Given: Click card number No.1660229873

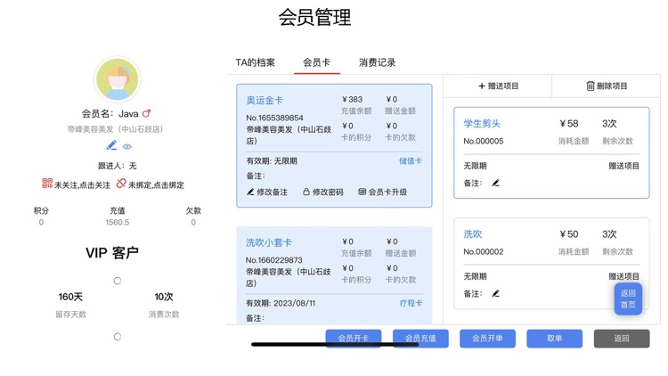Looking at the screenshot, I should click(274, 260).
